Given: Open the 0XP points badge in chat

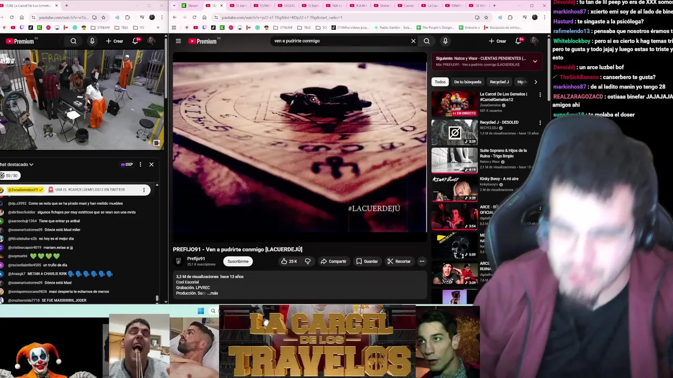Looking at the screenshot, I should pyautogui.click(x=127, y=164).
